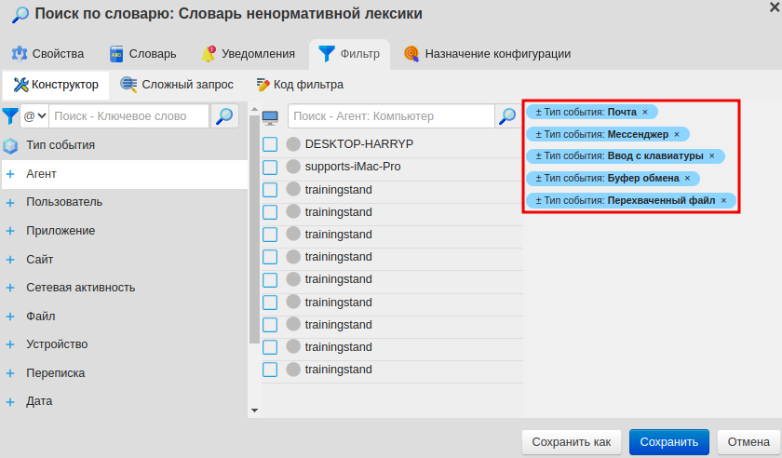This screenshot has height=458, width=782.
Task: Click the magnifier icon beside agent search
Action: tap(507, 116)
